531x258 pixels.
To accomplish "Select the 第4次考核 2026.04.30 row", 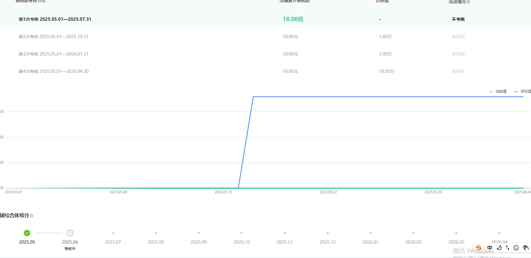I will coord(54,71).
